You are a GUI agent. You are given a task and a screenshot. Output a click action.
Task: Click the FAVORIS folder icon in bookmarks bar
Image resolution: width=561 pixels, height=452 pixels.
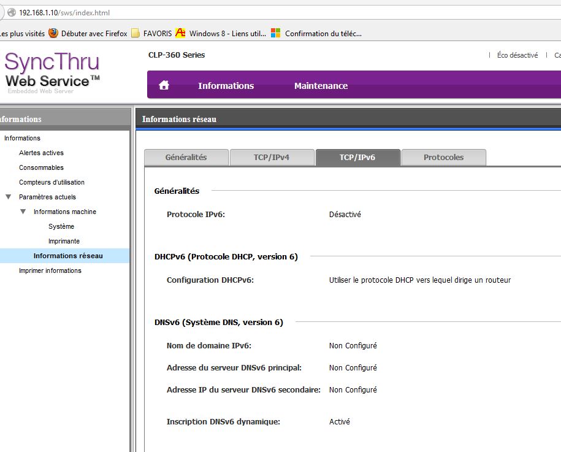[x=135, y=33]
